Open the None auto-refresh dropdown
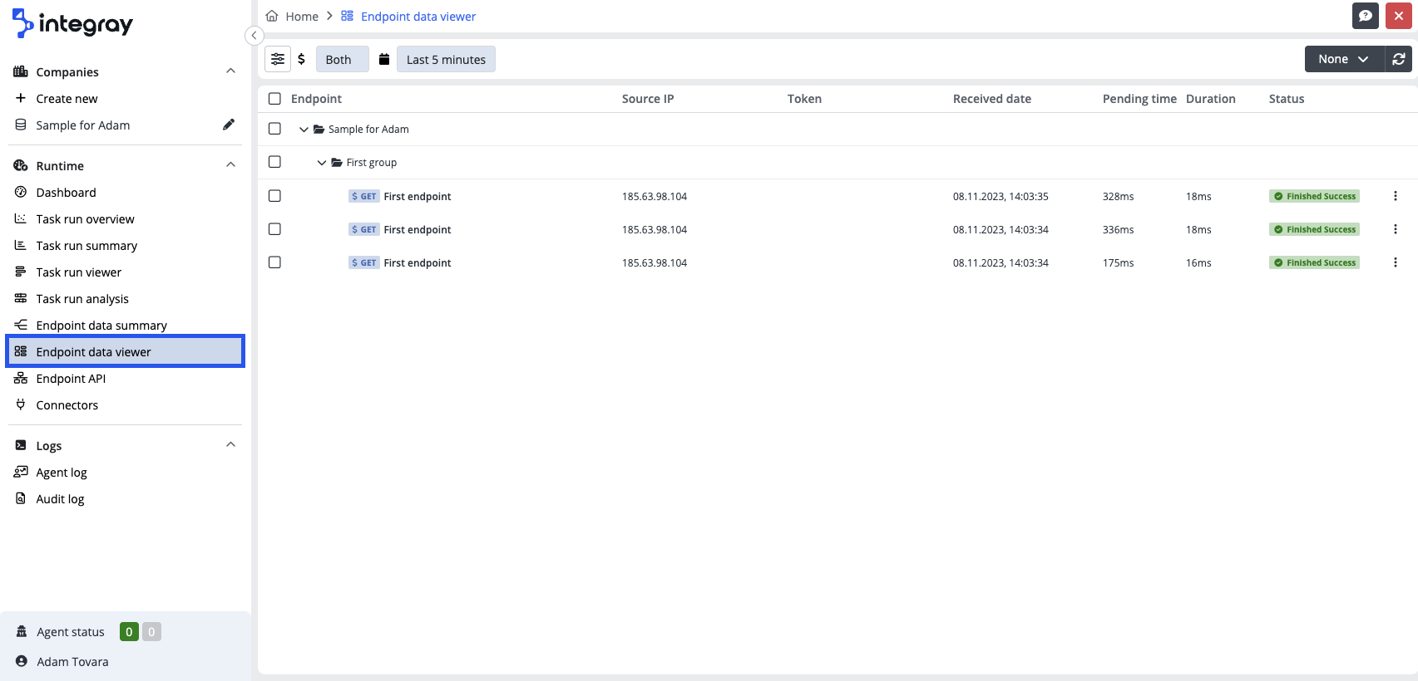The image size is (1418, 681). coord(1343,59)
